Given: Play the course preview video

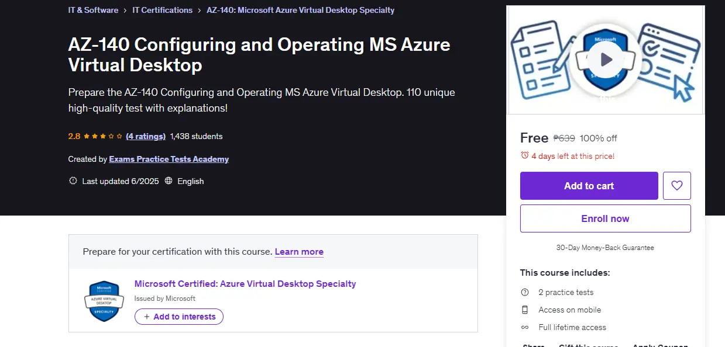Looking at the screenshot, I should [x=606, y=60].
